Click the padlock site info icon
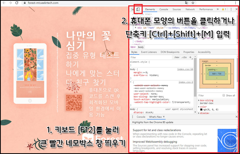The image size is (240, 154). (x=25, y=3)
